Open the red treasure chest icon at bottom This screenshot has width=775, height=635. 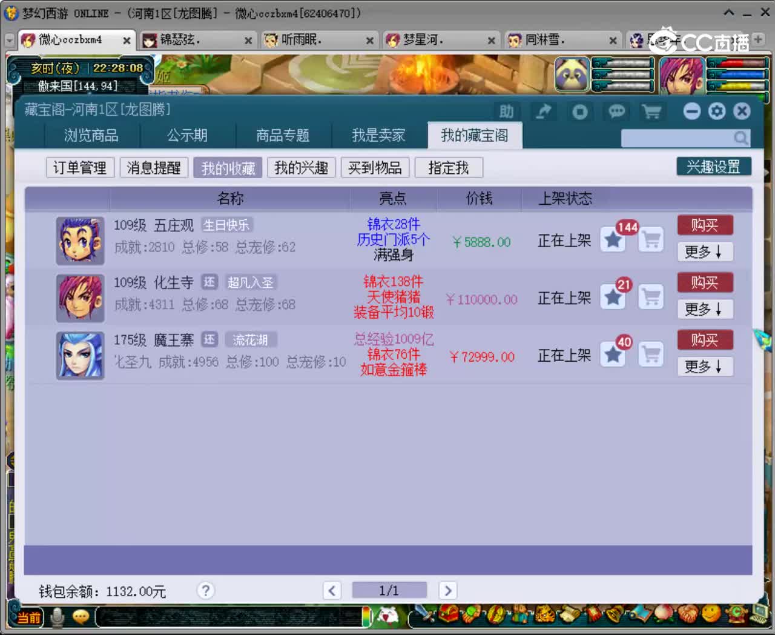pos(448,614)
